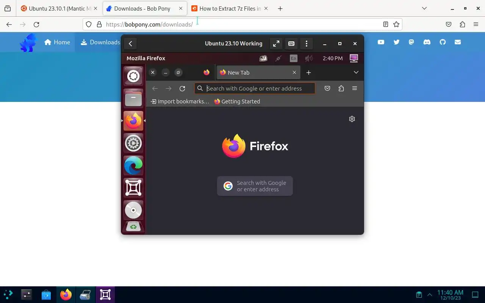Viewport: 485px width, 303px height.
Task: Open the Twitter icon on Bob Pony site
Action: [396, 42]
